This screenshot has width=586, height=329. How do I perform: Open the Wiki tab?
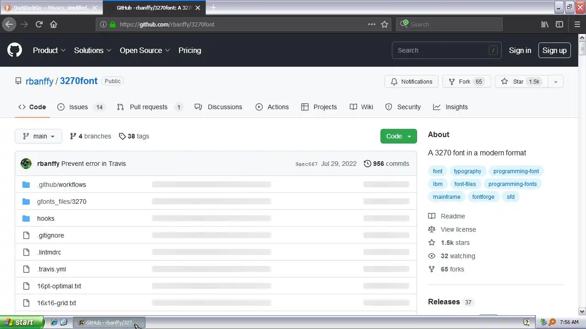tap(361, 107)
